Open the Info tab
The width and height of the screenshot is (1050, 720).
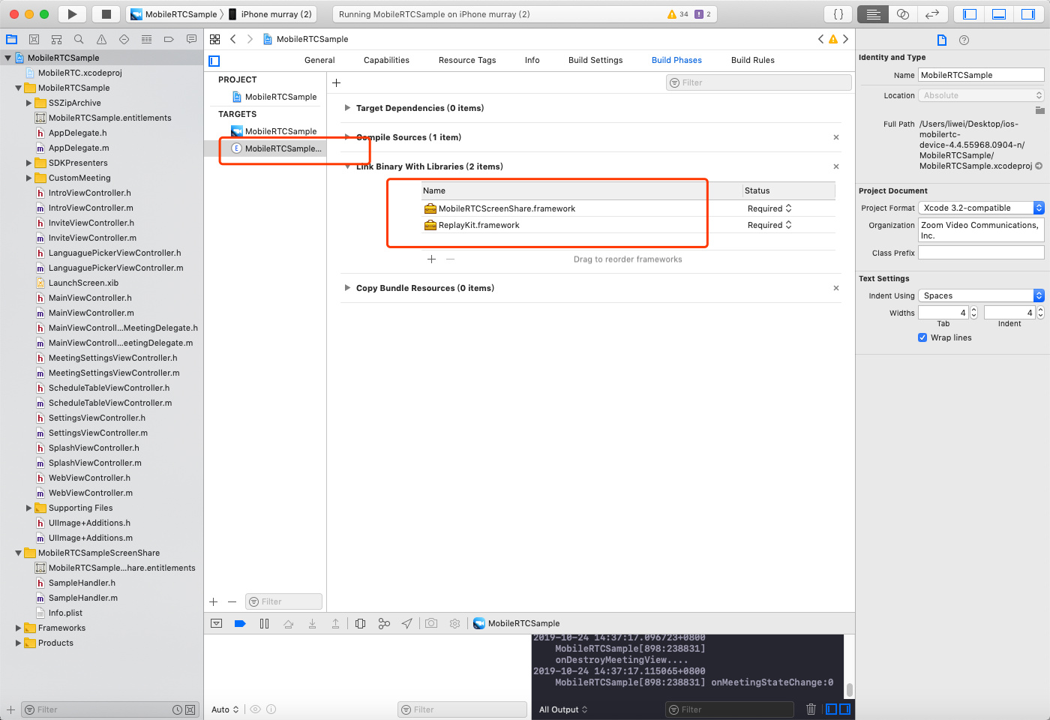click(532, 60)
